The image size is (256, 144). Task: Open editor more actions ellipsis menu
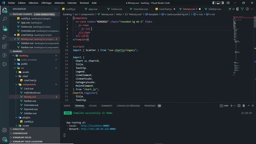click(252, 9)
